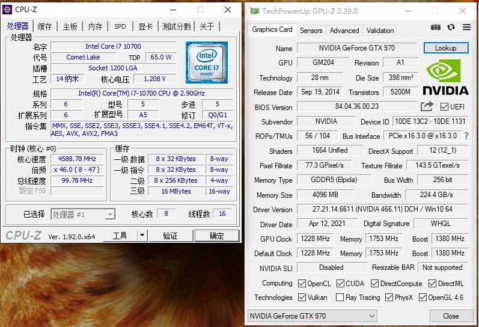Click the Bandwidth 224.4 GB/s value
The height and width of the screenshot is (327, 479).
pos(436,195)
